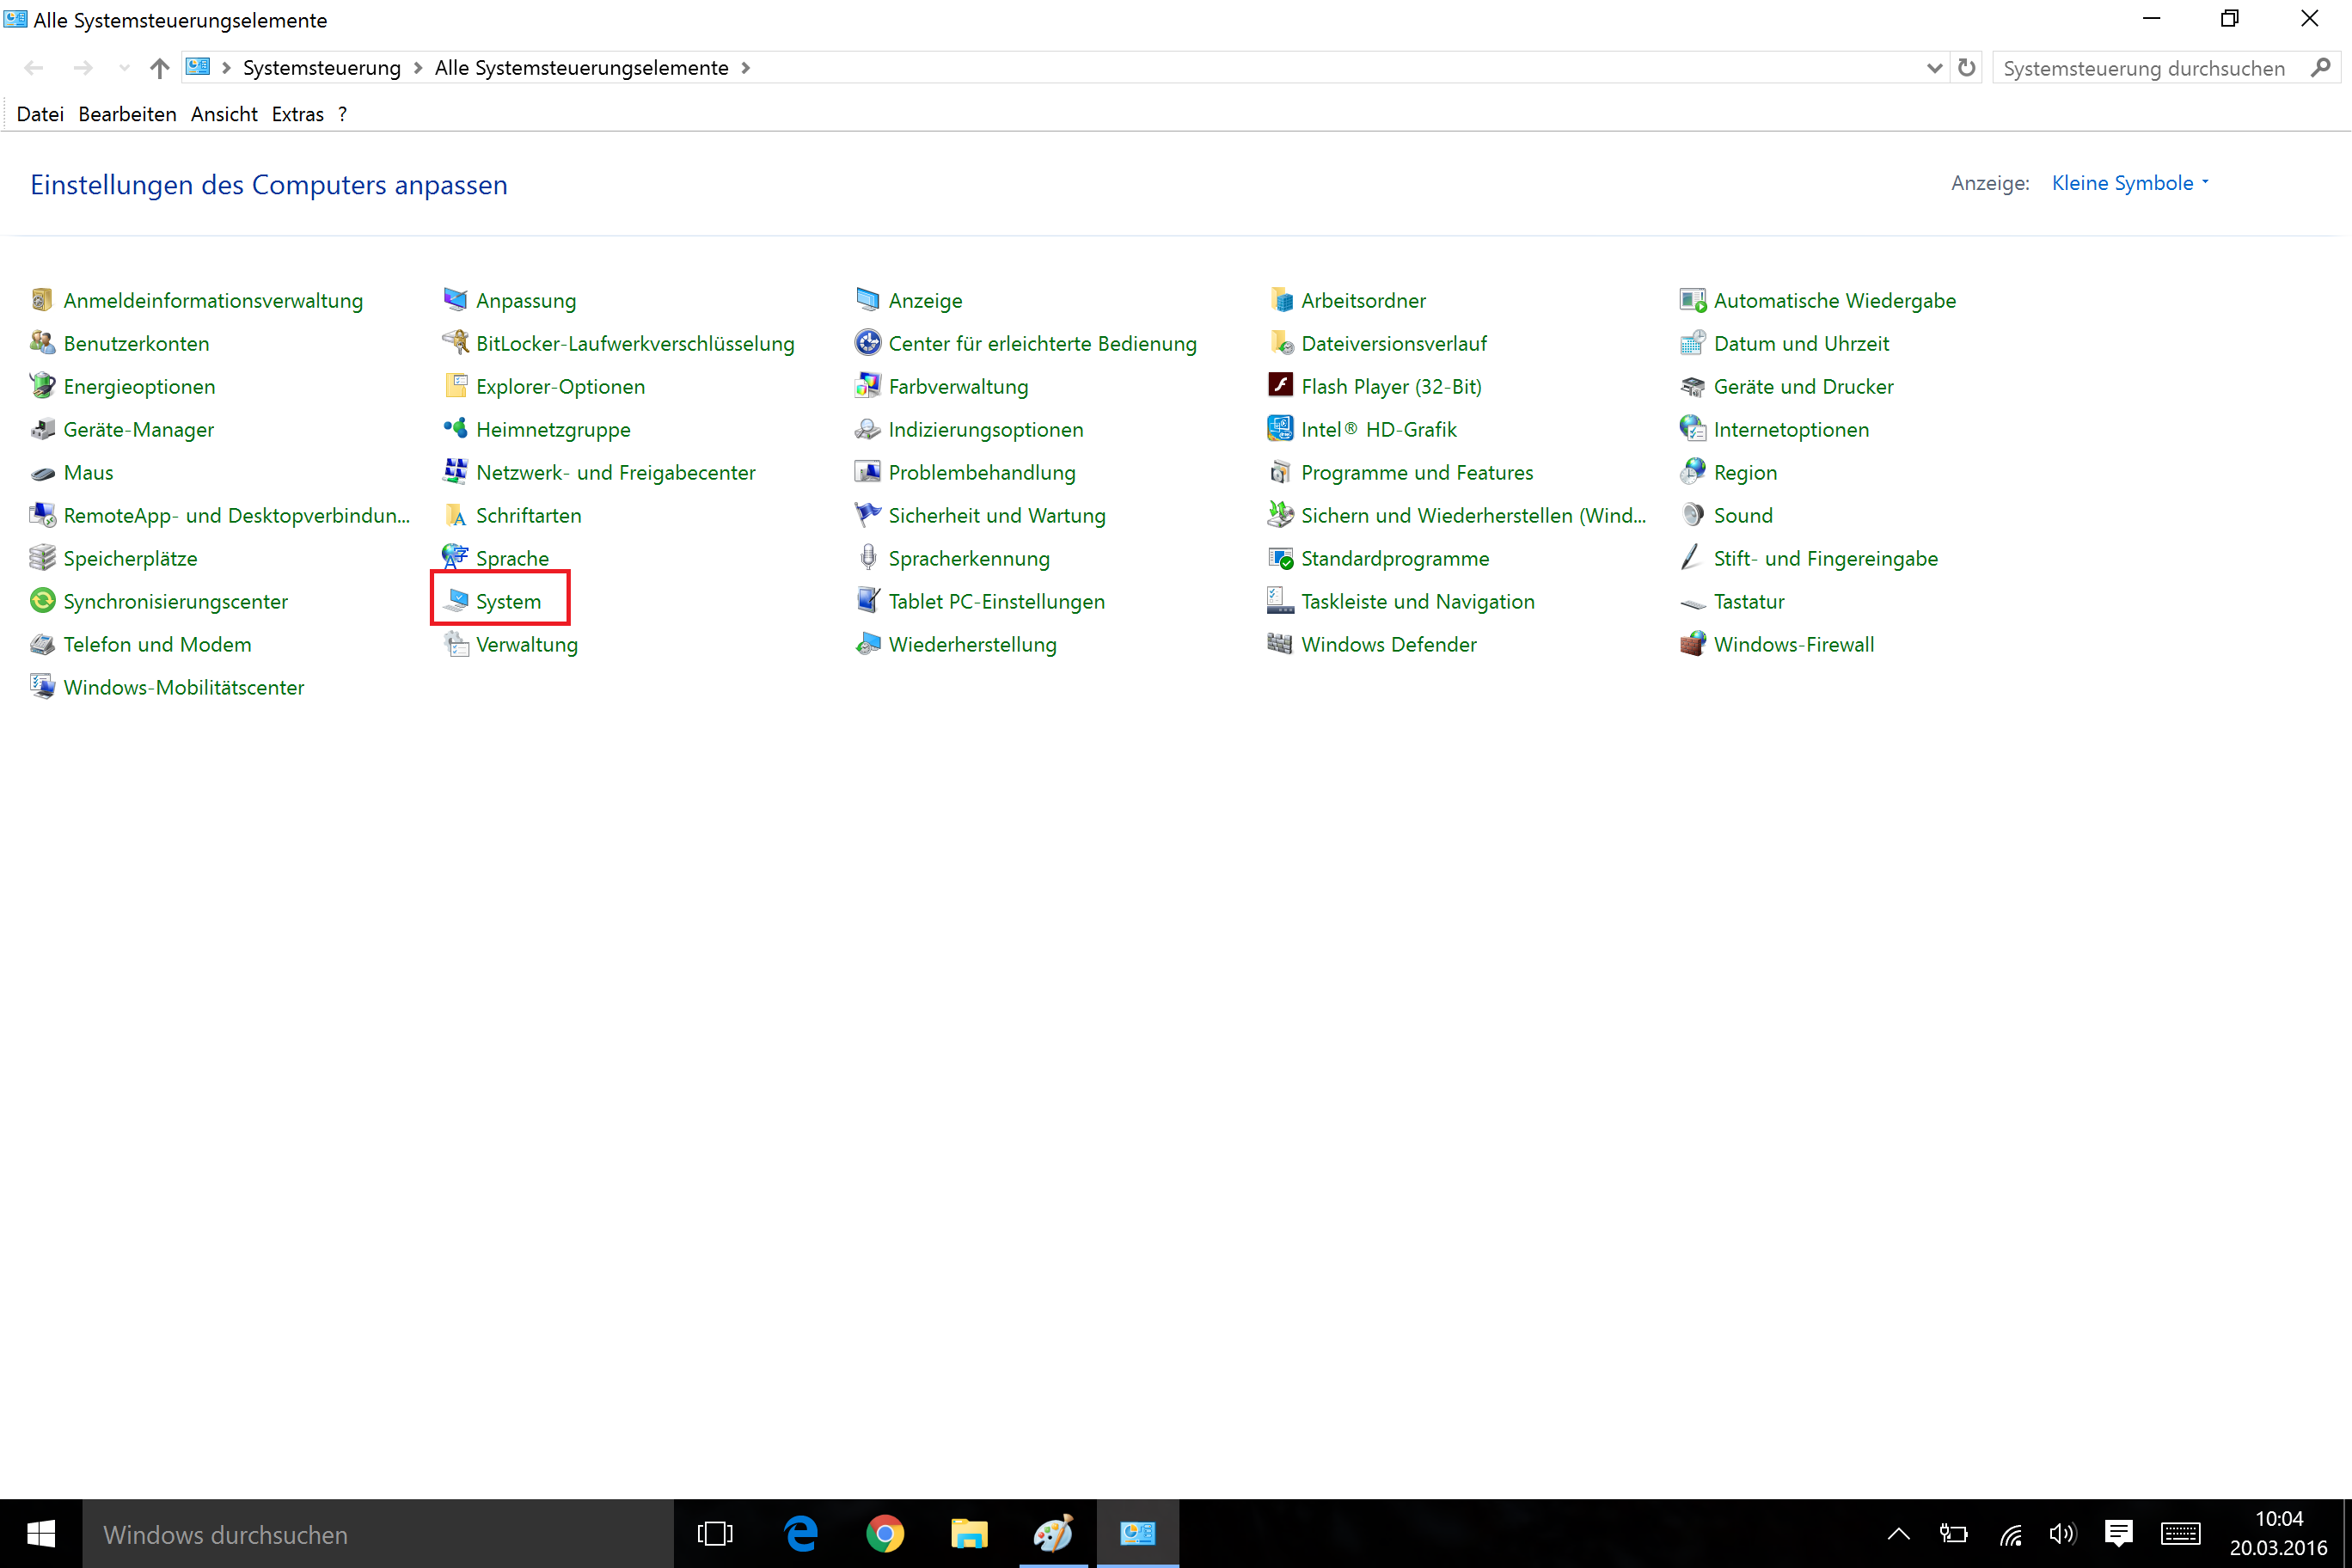Open Energieoptionen via its battery icon
Viewport: 2352px width, 1568px height.
42,386
